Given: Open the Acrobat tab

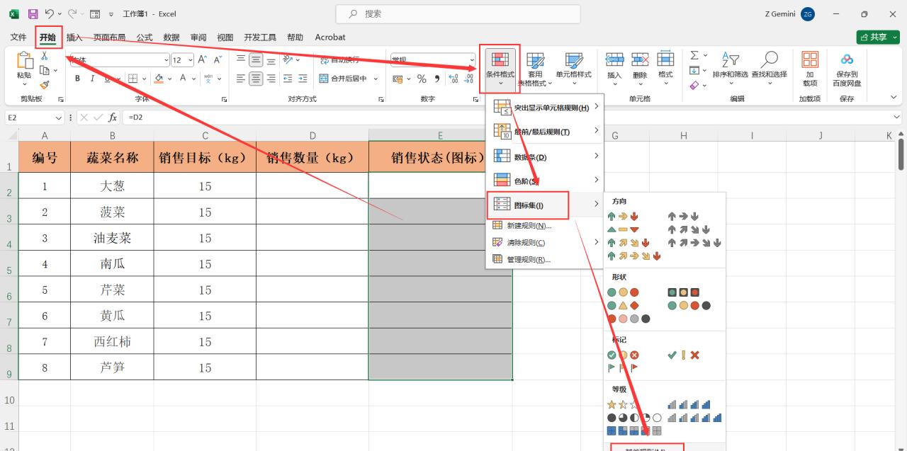Looking at the screenshot, I should click(x=330, y=37).
